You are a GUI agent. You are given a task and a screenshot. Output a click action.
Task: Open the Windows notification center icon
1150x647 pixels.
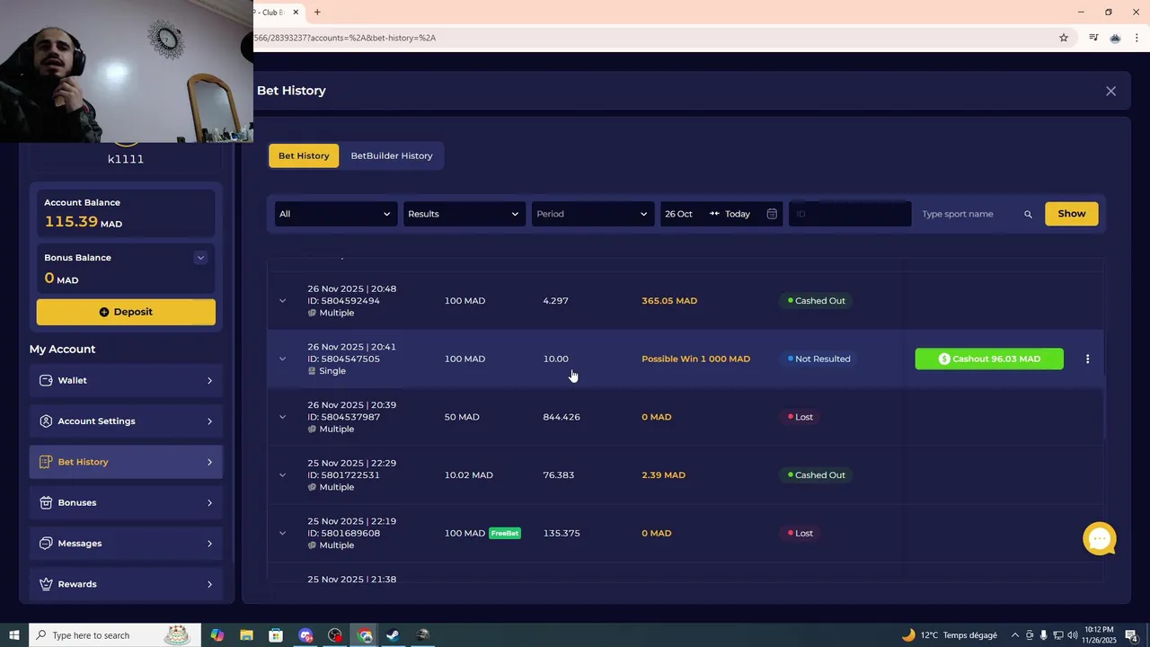click(1132, 635)
